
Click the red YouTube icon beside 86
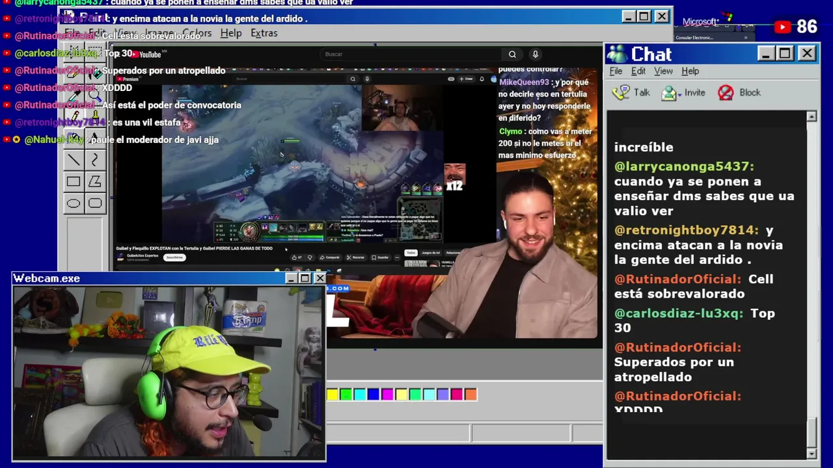pos(782,27)
